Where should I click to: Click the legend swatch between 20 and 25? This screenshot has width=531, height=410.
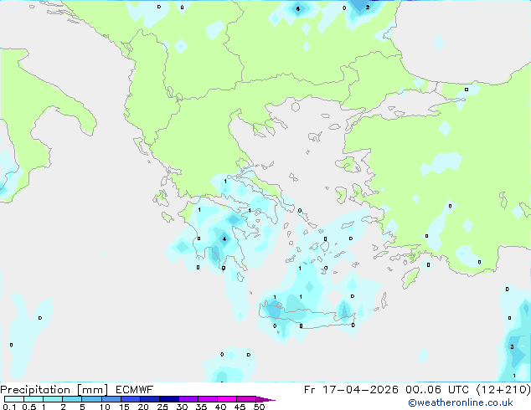point(150,399)
